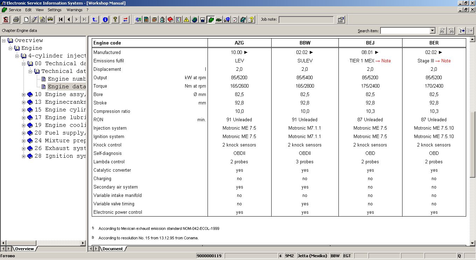Click the green car toolbar icon

pyautogui.click(x=219, y=20)
